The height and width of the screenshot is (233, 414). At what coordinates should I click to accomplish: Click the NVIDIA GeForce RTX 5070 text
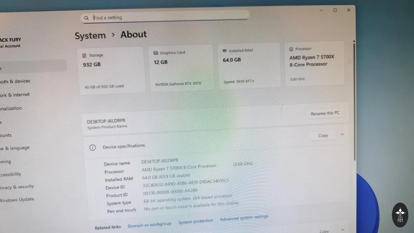coord(178,84)
